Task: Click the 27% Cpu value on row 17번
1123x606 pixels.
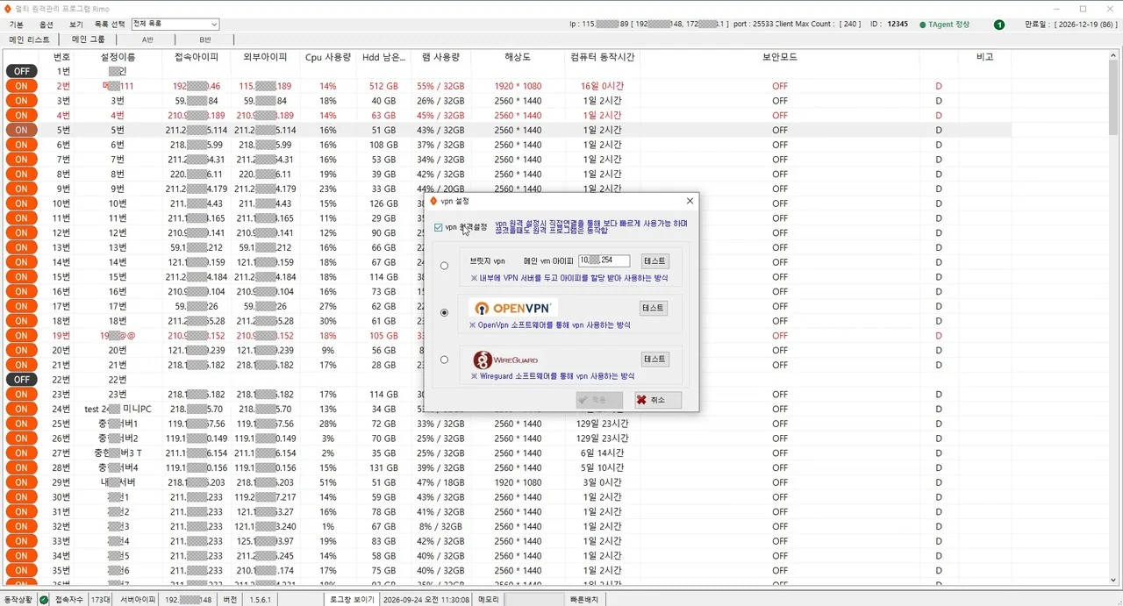Action: [x=327, y=306]
